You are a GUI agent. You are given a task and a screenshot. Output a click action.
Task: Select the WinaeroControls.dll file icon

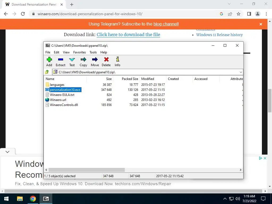[x=47, y=105]
